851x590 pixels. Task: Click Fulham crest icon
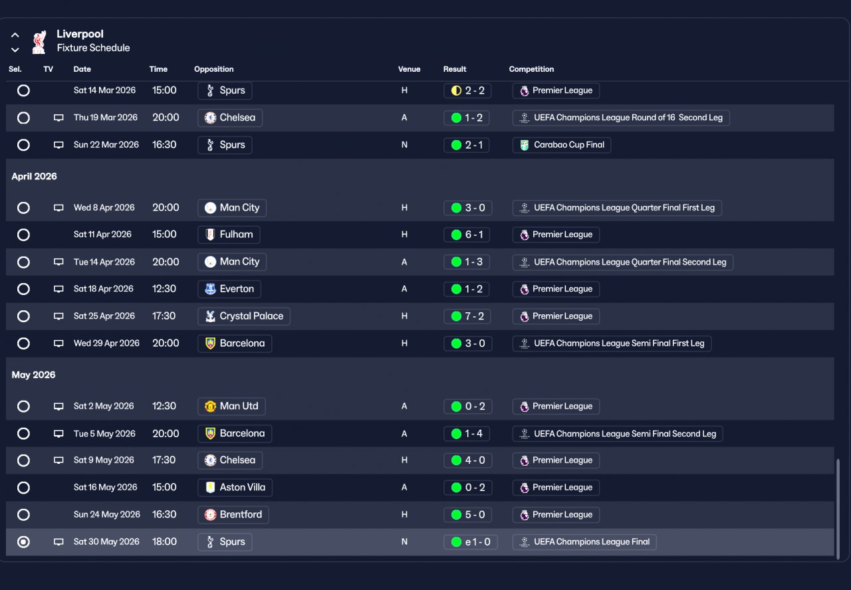[x=210, y=235]
